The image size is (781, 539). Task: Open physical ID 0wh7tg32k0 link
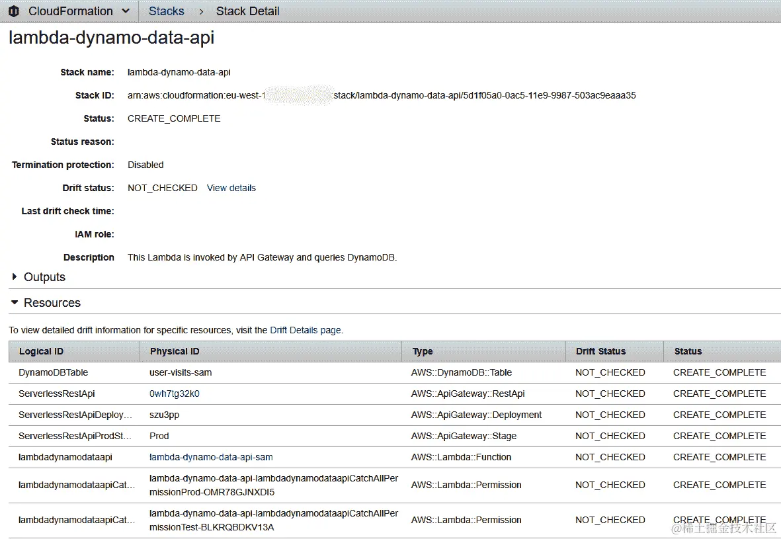click(175, 394)
